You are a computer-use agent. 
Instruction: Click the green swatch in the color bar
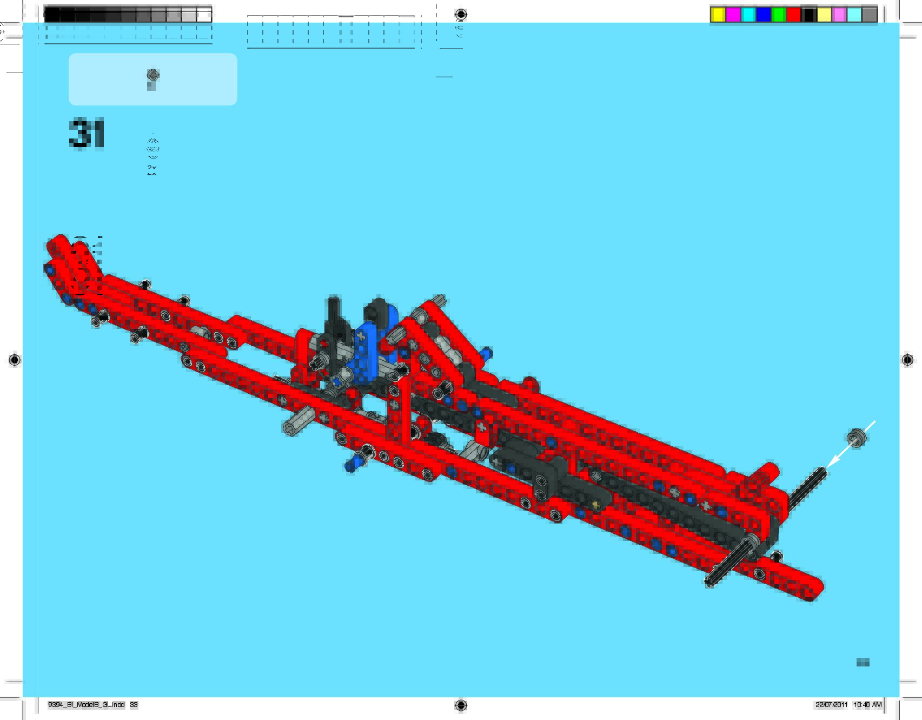pos(778,15)
